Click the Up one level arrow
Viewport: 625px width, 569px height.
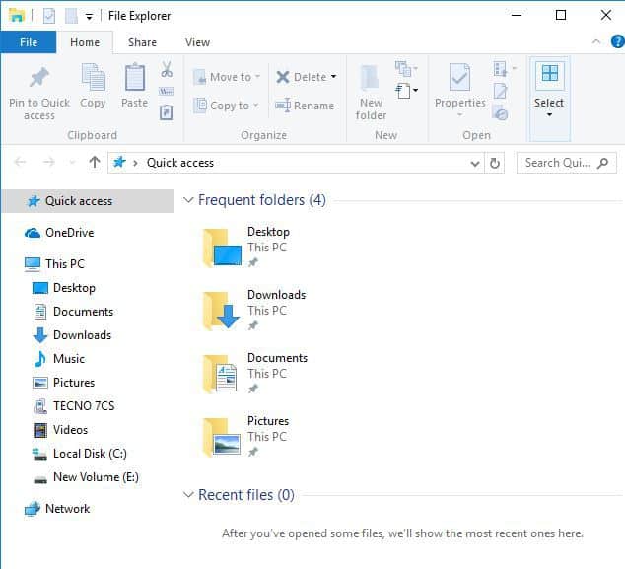point(95,163)
